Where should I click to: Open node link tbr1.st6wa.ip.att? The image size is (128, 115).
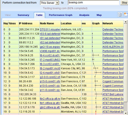(50, 103)
